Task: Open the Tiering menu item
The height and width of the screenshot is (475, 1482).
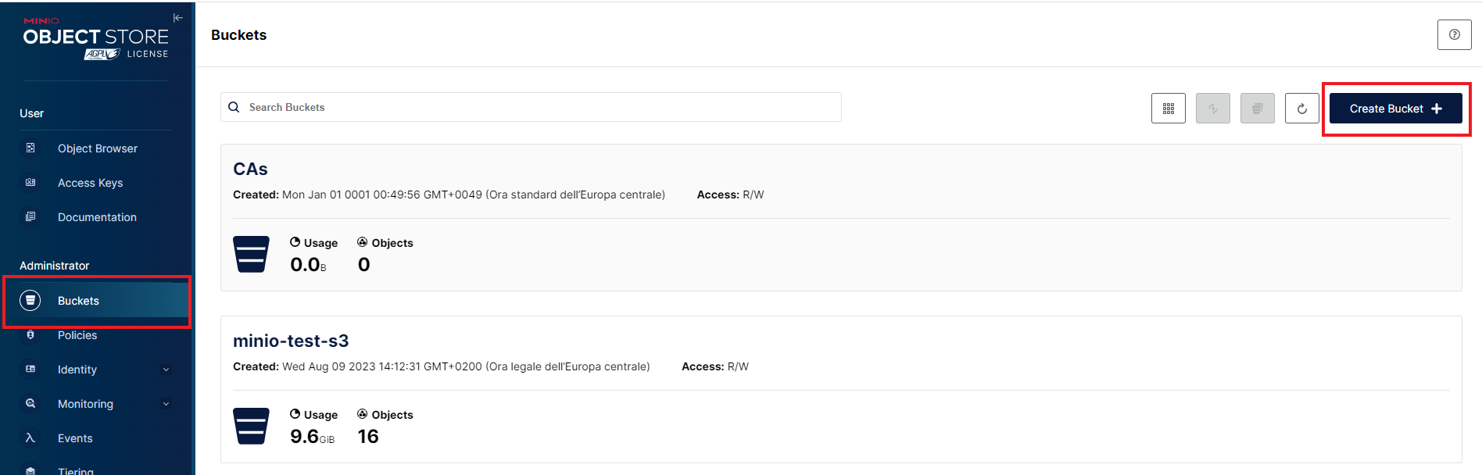Action: (76, 471)
